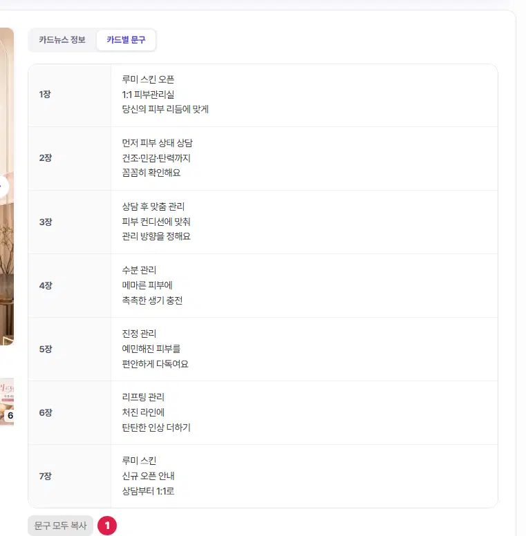Click the text 리프팅 관리
The image size is (526, 536).
point(143,397)
